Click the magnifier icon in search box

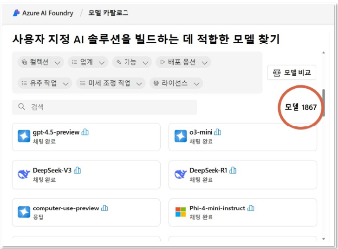point(21,106)
